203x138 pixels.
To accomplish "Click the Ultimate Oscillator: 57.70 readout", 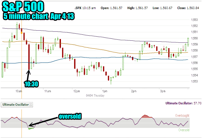I will click(x=183, y=103).
